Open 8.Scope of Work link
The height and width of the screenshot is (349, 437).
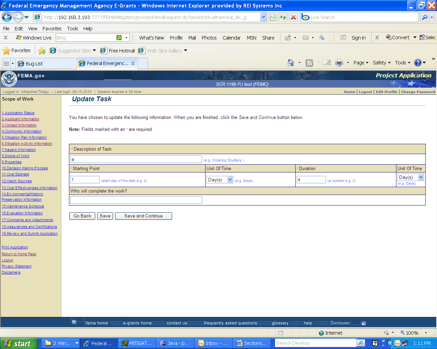tap(16, 156)
